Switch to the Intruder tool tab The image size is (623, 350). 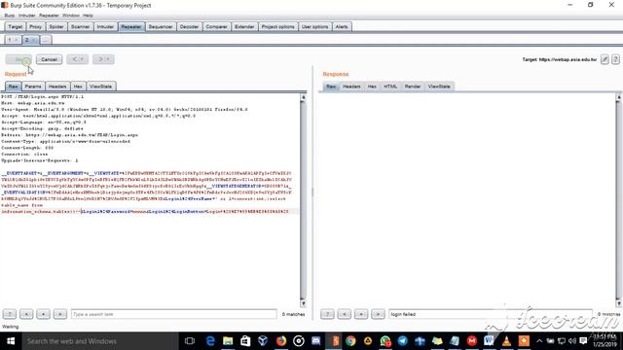click(x=105, y=26)
